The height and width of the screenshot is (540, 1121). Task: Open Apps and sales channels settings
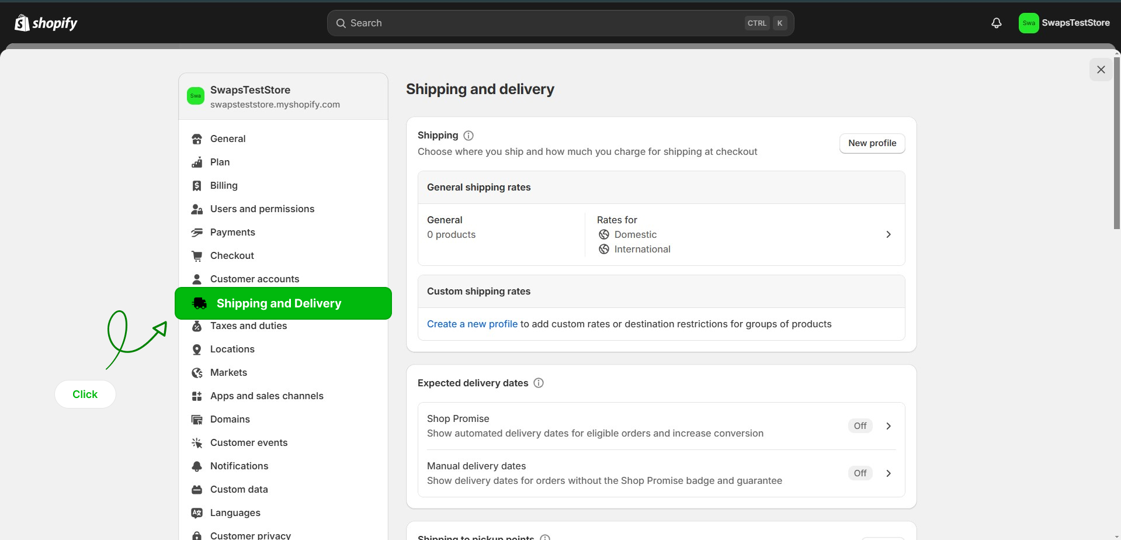[283, 396]
